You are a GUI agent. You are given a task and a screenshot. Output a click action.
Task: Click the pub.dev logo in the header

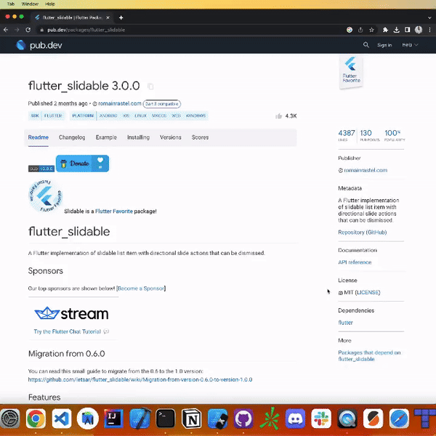pyautogui.click(x=41, y=45)
